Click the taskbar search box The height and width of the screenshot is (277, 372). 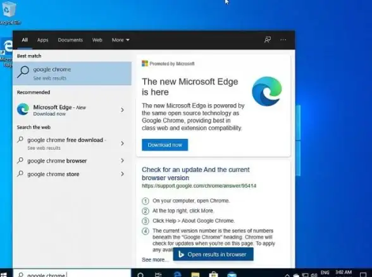tap(72, 274)
